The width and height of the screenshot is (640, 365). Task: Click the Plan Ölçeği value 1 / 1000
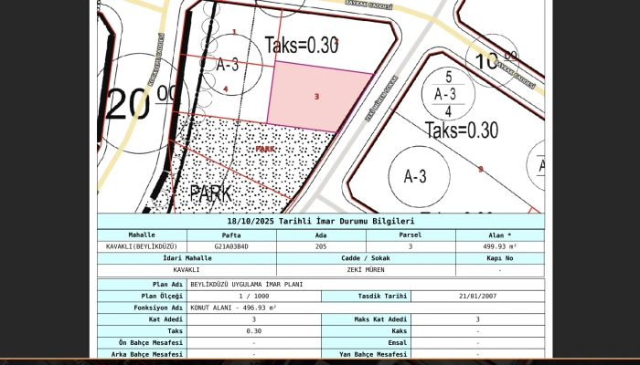tap(252, 296)
